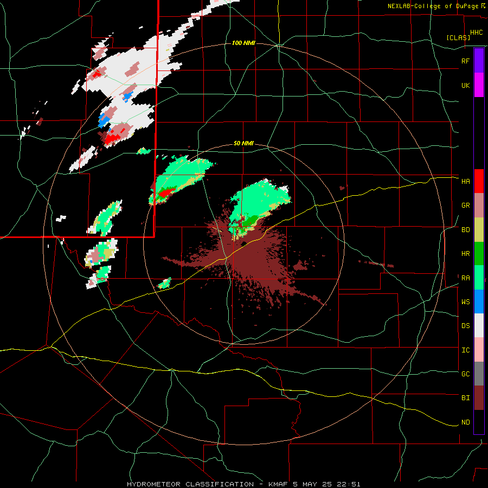Select the dusty-pink GR graupel legend swatch
The image size is (488, 488).
[x=479, y=205]
